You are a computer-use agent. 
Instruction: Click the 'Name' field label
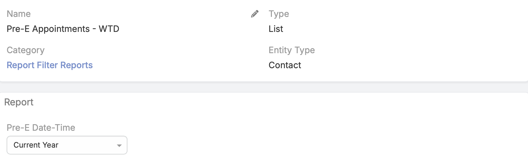tap(19, 14)
